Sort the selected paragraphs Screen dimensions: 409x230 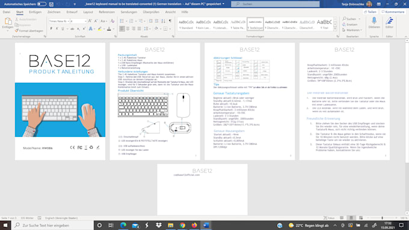coord(163,21)
